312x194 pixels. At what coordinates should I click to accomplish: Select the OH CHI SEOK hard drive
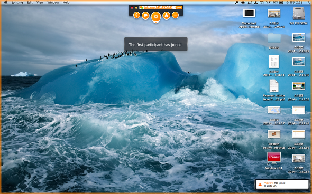point(299,16)
